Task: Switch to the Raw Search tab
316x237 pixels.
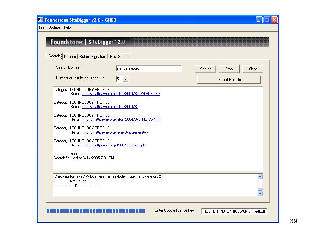Action: tap(120, 57)
